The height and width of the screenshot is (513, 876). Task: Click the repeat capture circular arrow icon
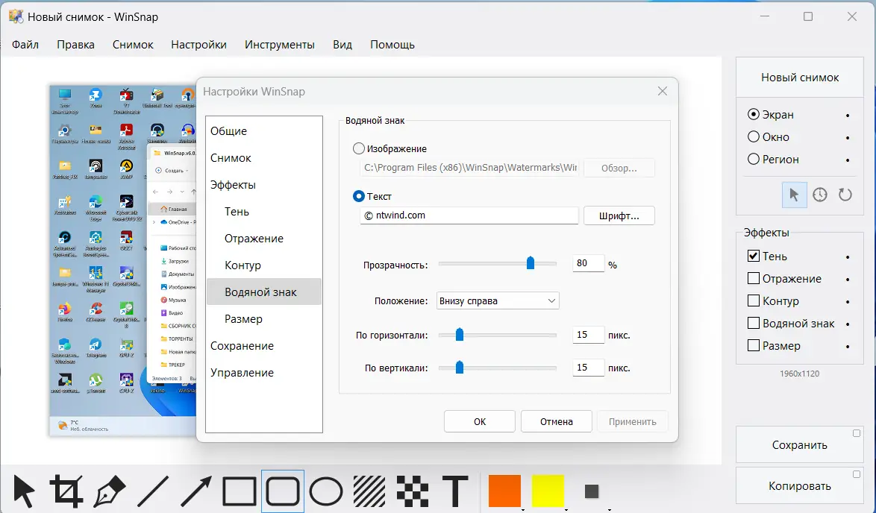(x=845, y=195)
